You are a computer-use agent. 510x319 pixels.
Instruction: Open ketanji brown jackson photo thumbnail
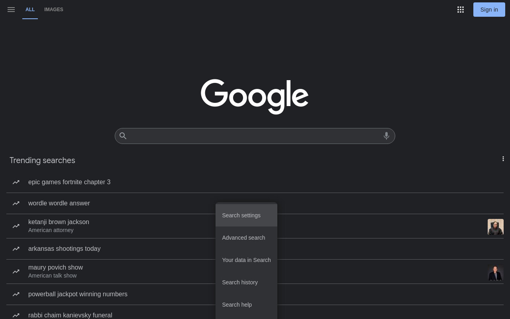[496, 227]
